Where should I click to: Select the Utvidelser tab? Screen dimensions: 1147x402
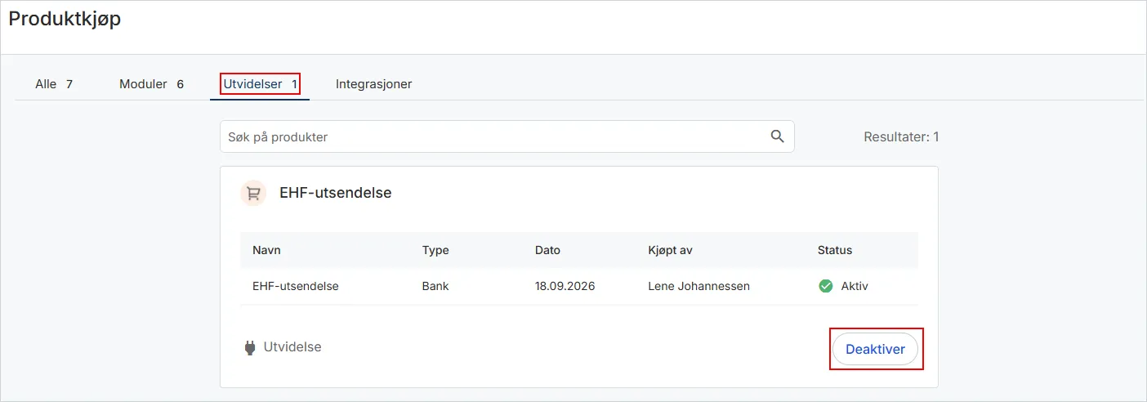click(260, 84)
